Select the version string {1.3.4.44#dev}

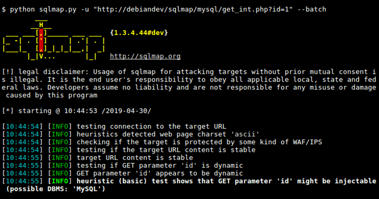[139, 33]
